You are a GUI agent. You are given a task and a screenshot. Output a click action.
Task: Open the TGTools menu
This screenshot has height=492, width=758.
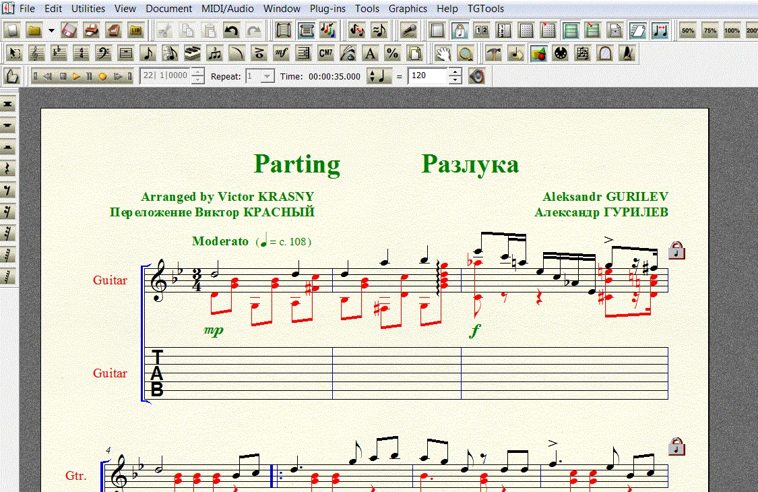point(486,9)
